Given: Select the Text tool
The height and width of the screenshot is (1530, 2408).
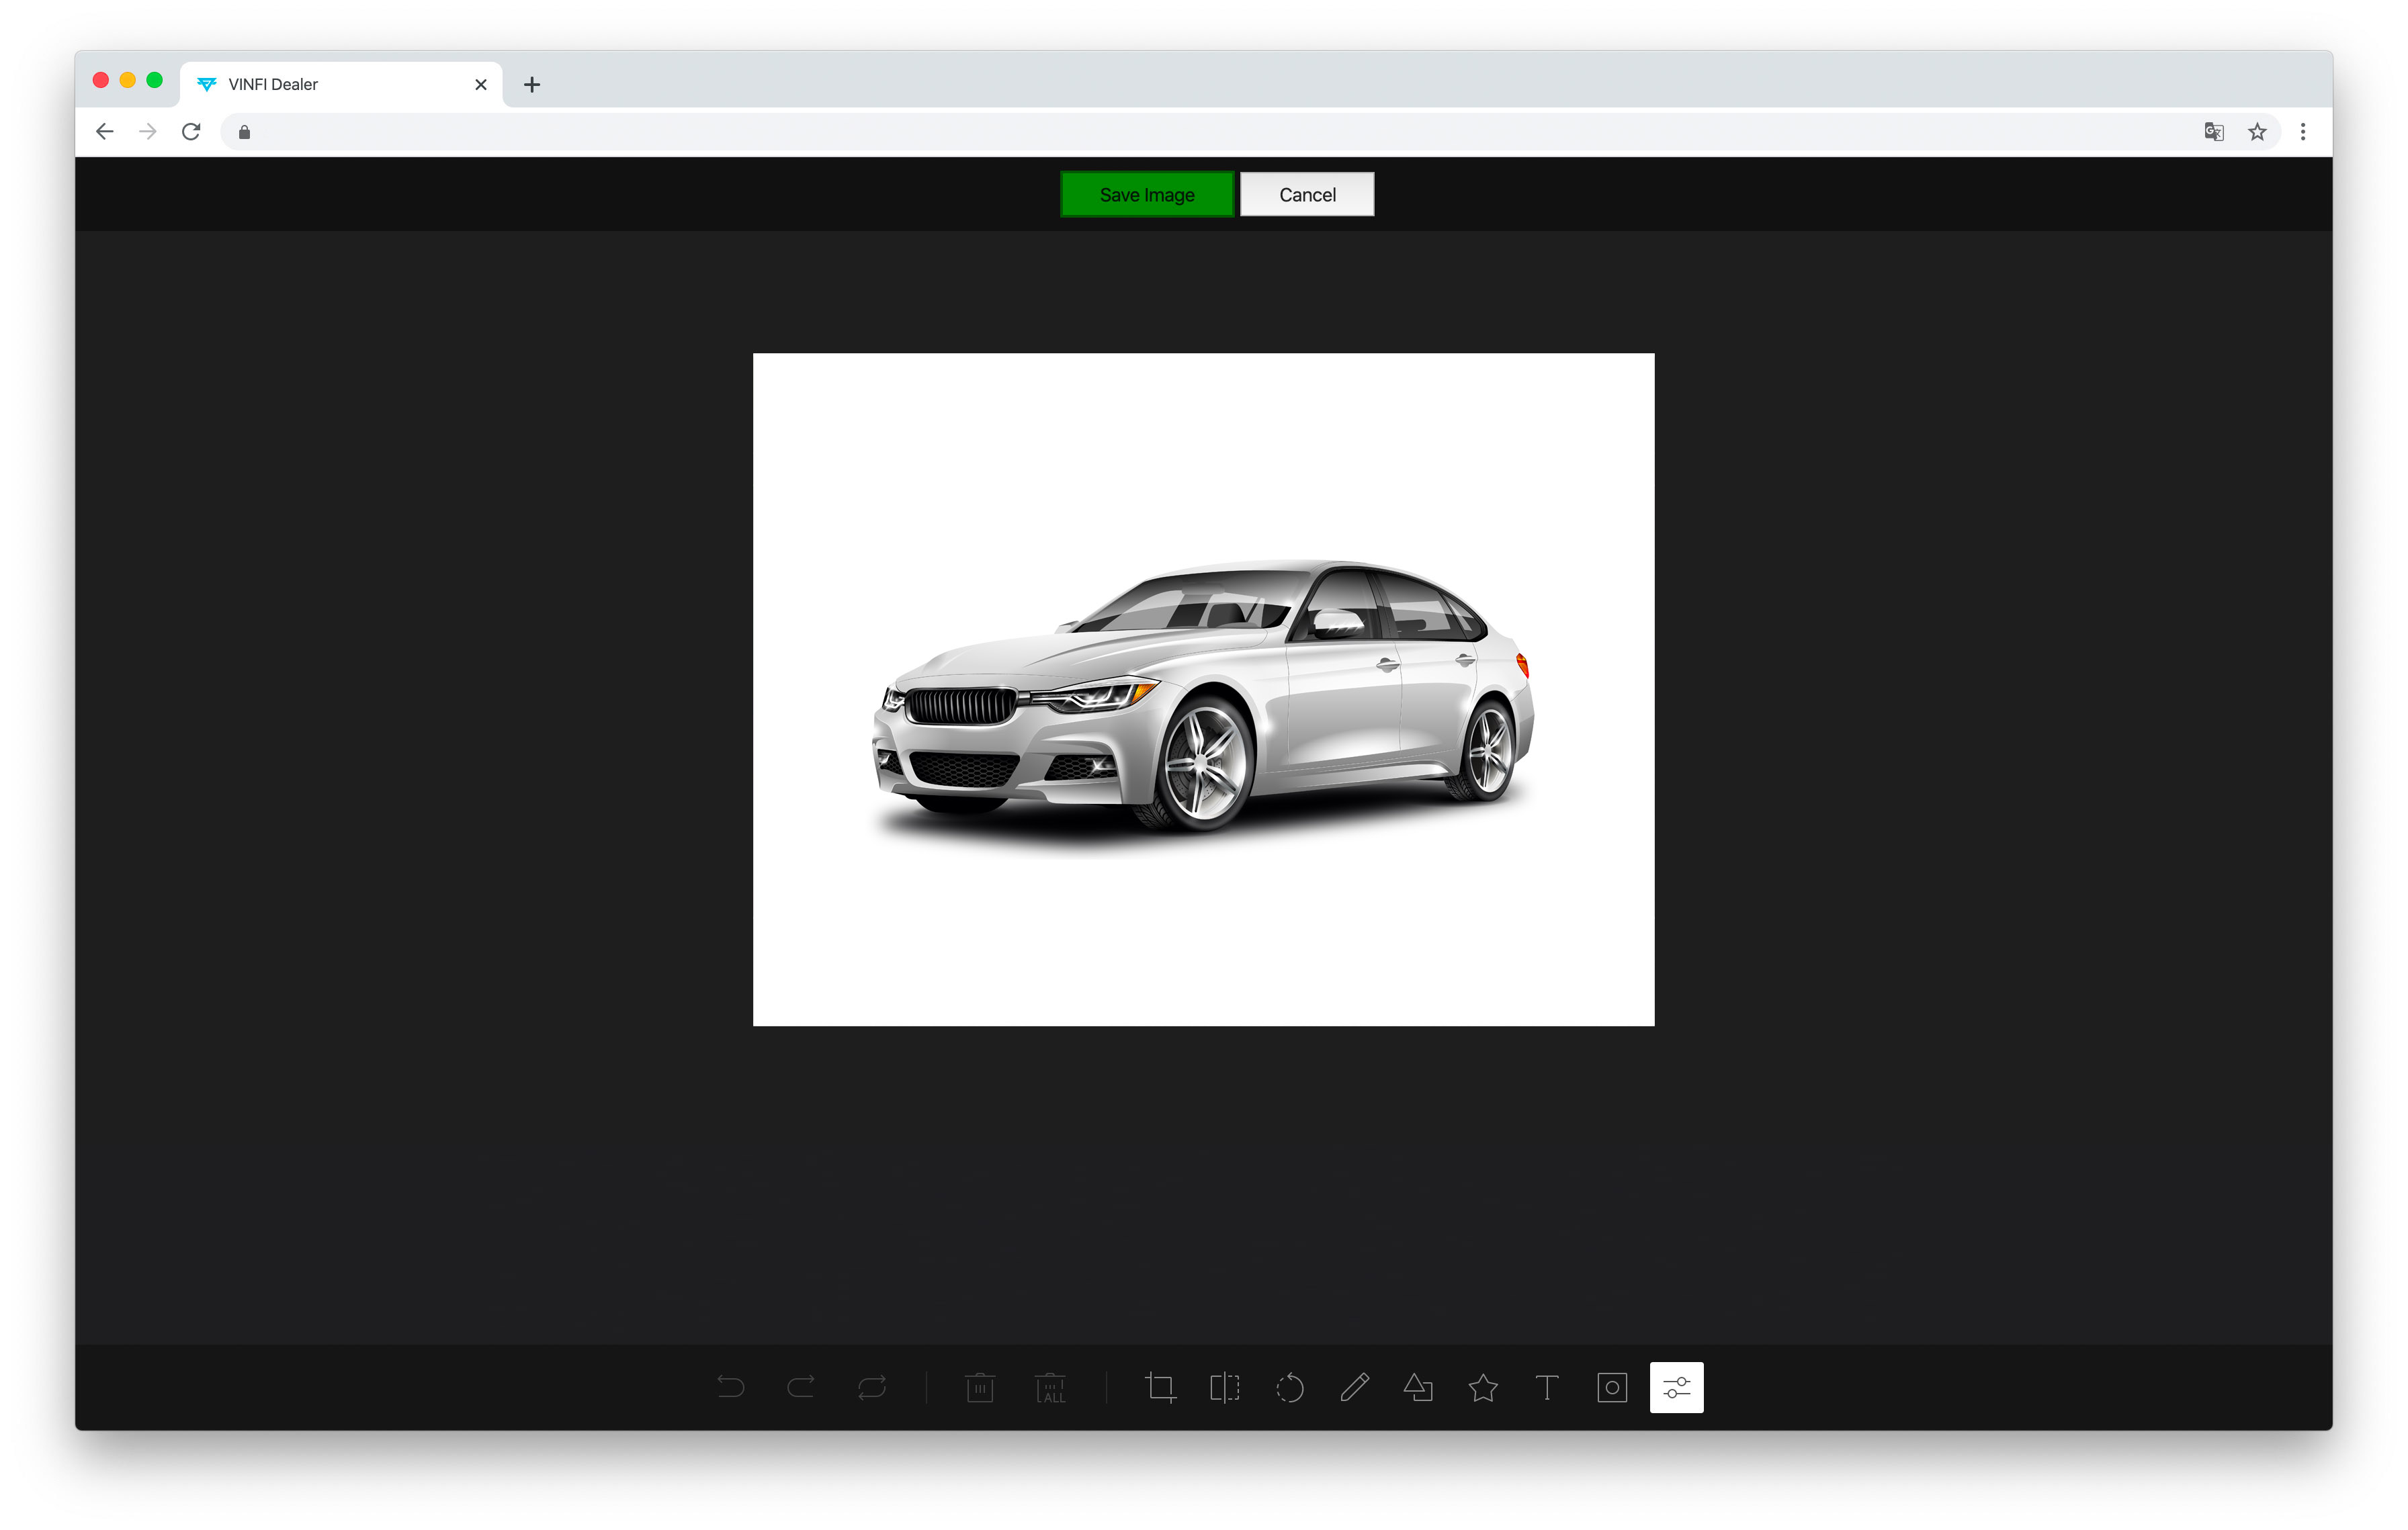Looking at the screenshot, I should 1547,1387.
